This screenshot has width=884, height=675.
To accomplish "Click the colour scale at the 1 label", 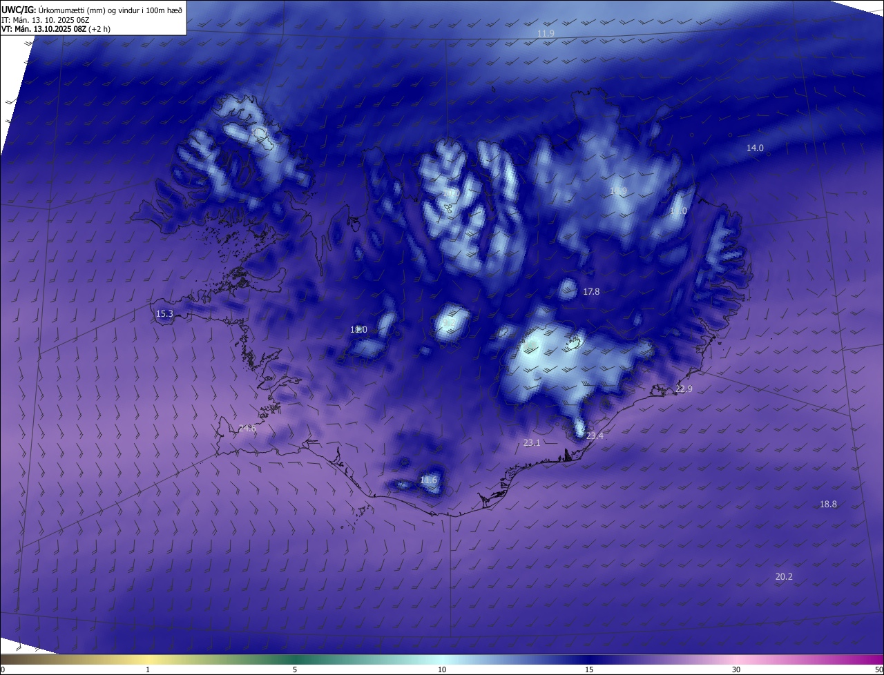I will [x=148, y=669].
